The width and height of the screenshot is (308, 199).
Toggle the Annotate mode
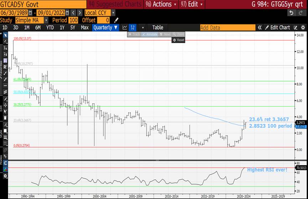pos(150,34)
